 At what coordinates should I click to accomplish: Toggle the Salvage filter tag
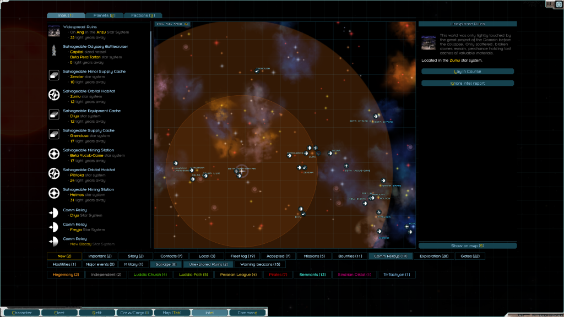[x=166, y=264]
